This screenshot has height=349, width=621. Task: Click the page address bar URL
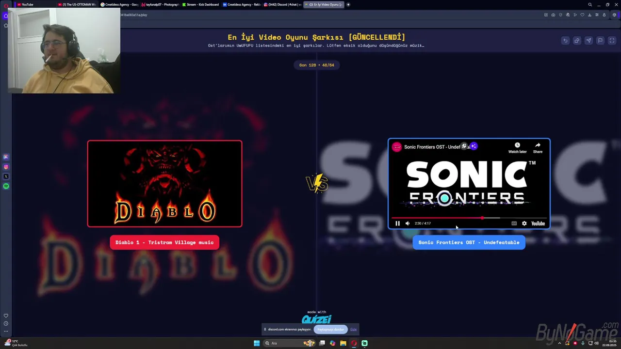pos(133,15)
